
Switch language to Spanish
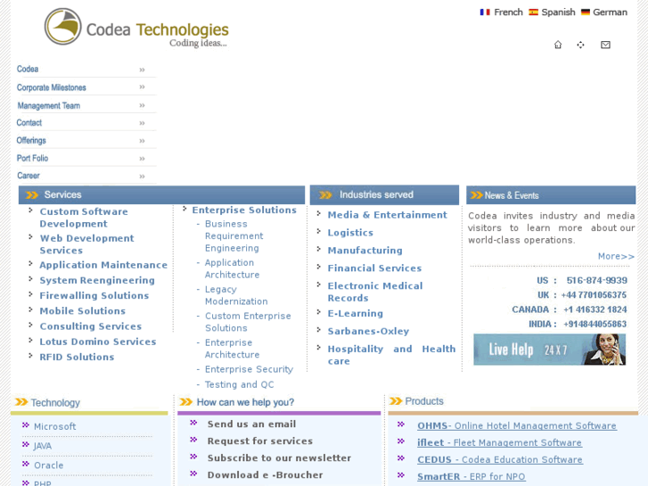pyautogui.click(x=558, y=12)
